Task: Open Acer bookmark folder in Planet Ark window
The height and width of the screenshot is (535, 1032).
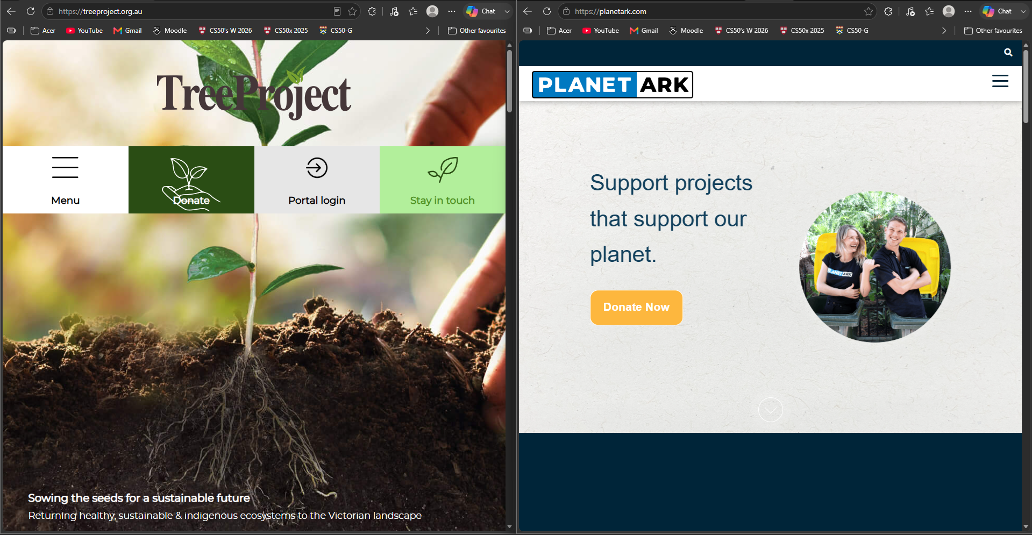Action: point(559,31)
